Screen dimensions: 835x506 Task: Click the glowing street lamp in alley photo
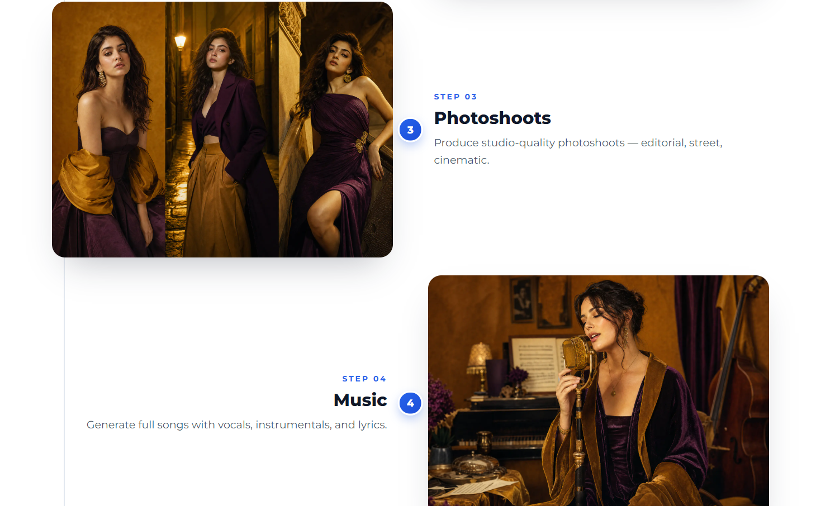[180, 42]
